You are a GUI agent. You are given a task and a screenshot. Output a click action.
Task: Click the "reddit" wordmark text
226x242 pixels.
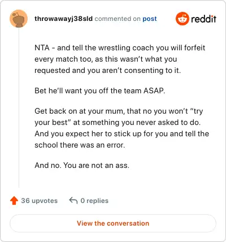(x=203, y=19)
